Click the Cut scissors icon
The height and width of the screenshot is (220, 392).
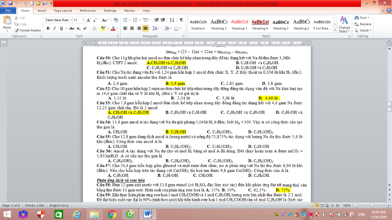pos(16,18)
